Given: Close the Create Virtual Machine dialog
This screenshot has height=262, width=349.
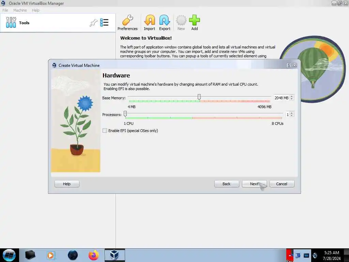Looking at the screenshot, I should tap(295, 65).
